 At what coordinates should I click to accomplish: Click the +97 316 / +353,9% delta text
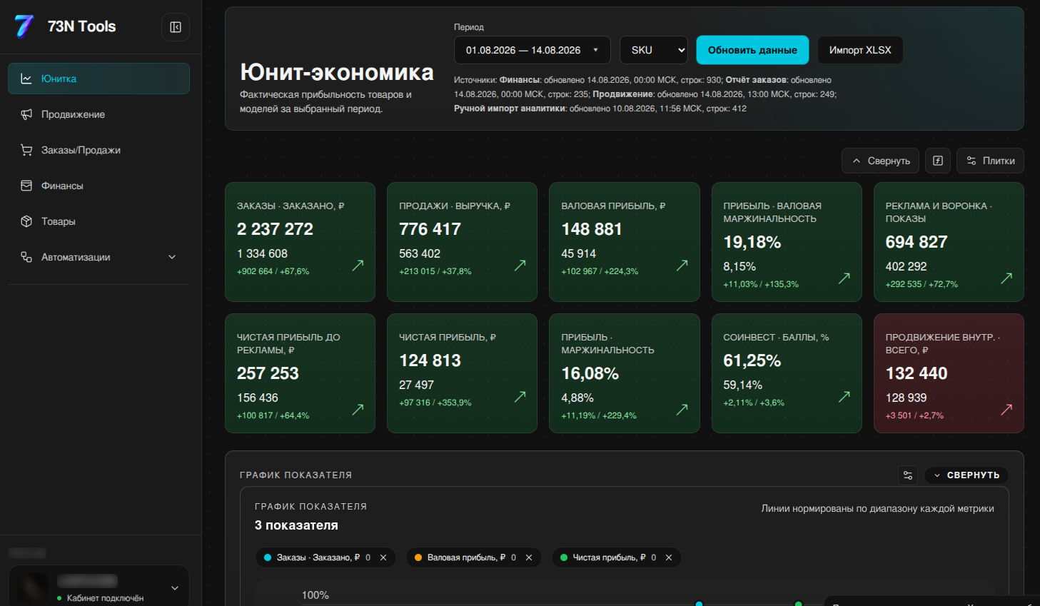tap(435, 403)
